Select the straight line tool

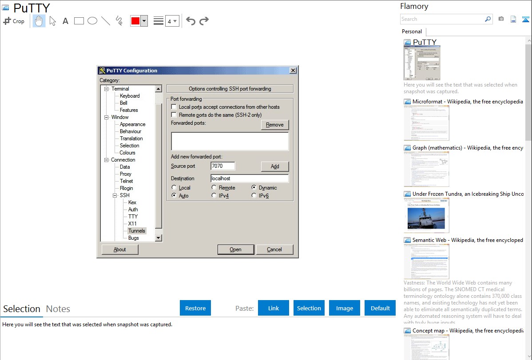pyautogui.click(x=105, y=21)
